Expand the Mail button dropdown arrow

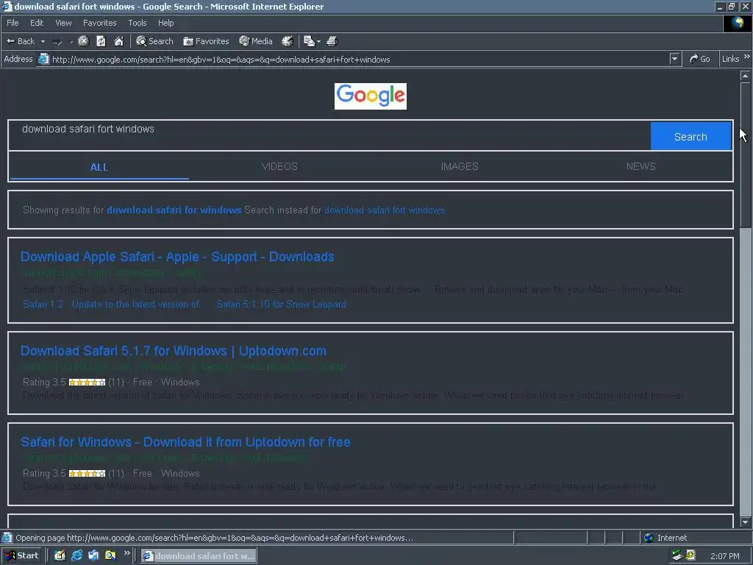(x=318, y=41)
